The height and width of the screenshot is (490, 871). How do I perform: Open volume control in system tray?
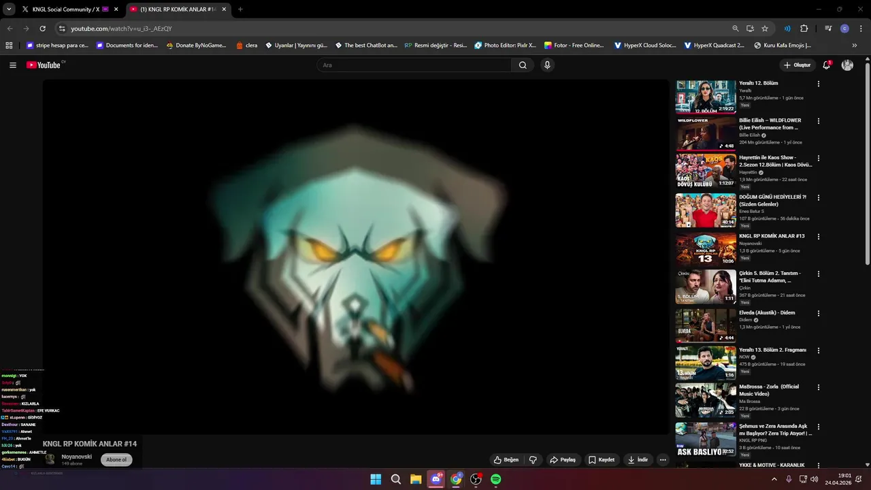815,479
